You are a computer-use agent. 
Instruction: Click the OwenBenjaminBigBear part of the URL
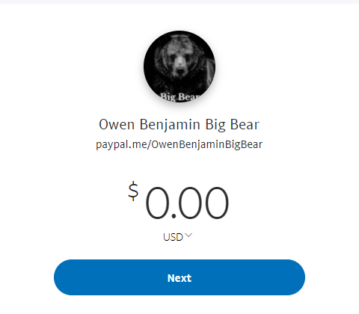(207, 144)
